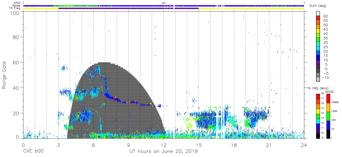
Task: Select the red top segment of the NOISE bar
Action: (328, 98)
